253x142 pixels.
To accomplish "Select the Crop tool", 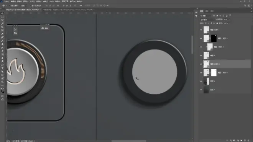I will (x=2, y=27).
